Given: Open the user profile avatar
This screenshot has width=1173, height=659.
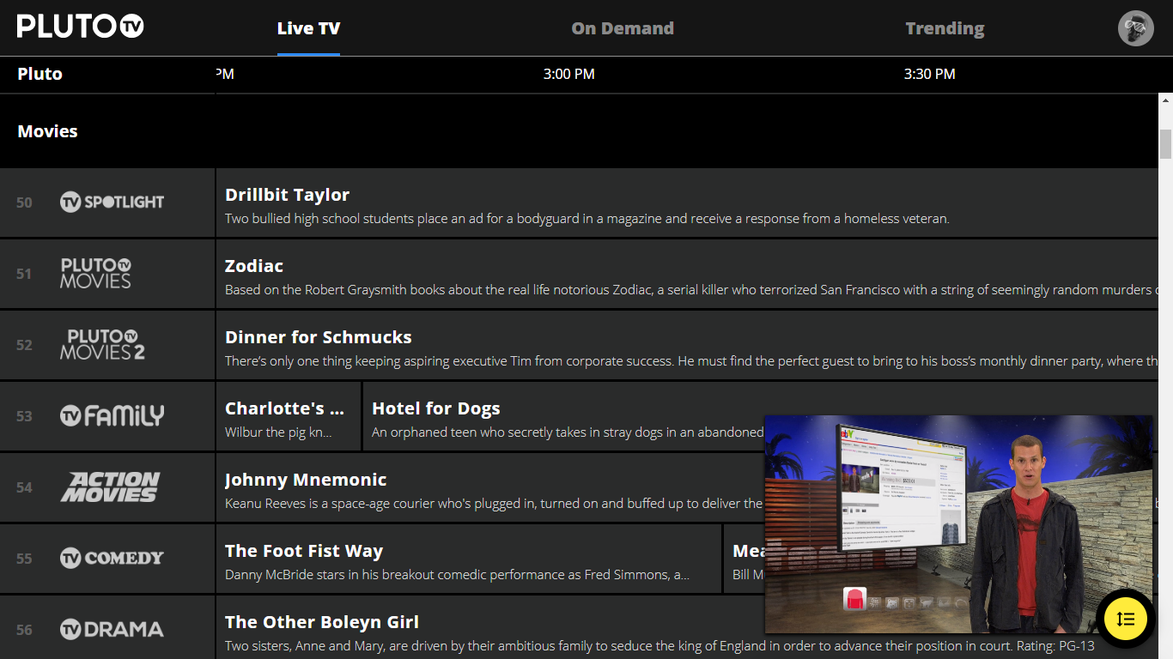Looking at the screenshot, I should tap(1135, 28).
